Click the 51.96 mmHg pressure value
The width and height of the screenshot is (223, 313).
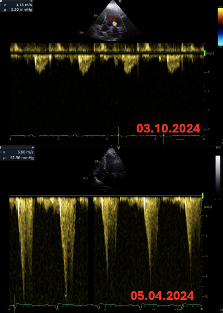[22, 158]
